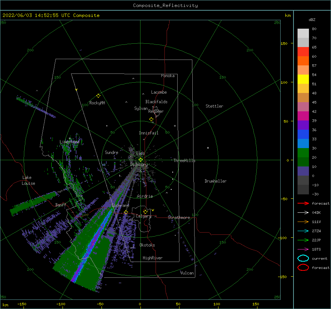Click the Okotoks label
The width and height of the screenshot is (331, 309).
coord(147,245)
